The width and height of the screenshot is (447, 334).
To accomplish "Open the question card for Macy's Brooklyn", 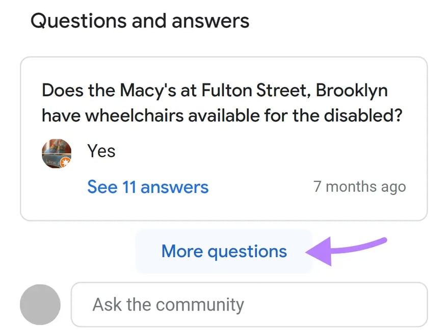I will (x=224, y=138).
